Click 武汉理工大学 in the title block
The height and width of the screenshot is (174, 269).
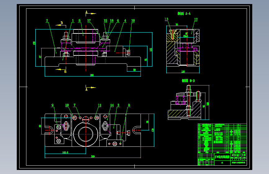tap(239, 155)
